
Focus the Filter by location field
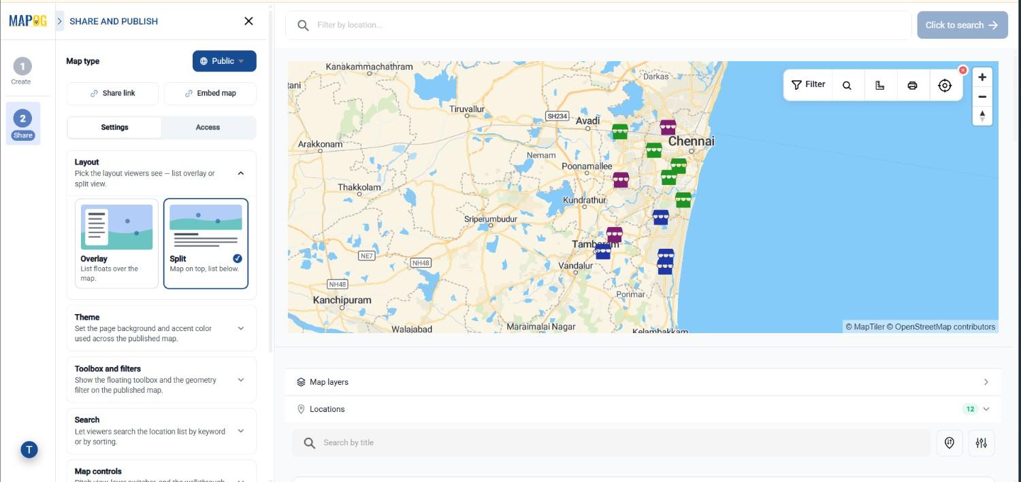598,25
